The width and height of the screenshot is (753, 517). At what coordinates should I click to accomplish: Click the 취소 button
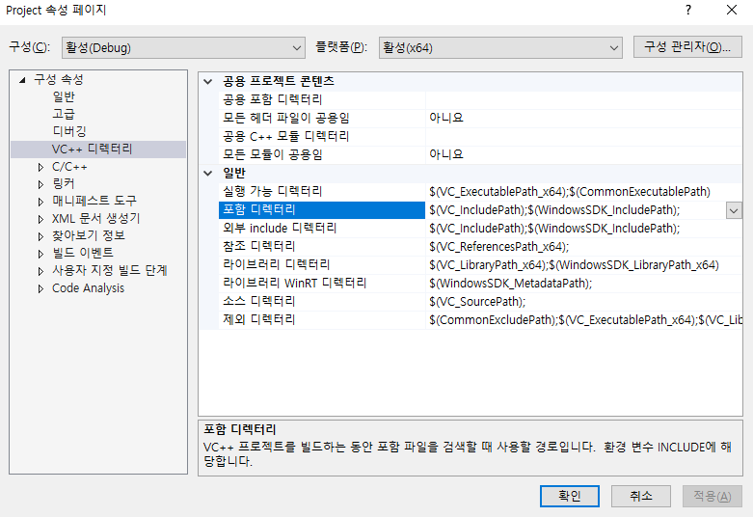(640, 496)
